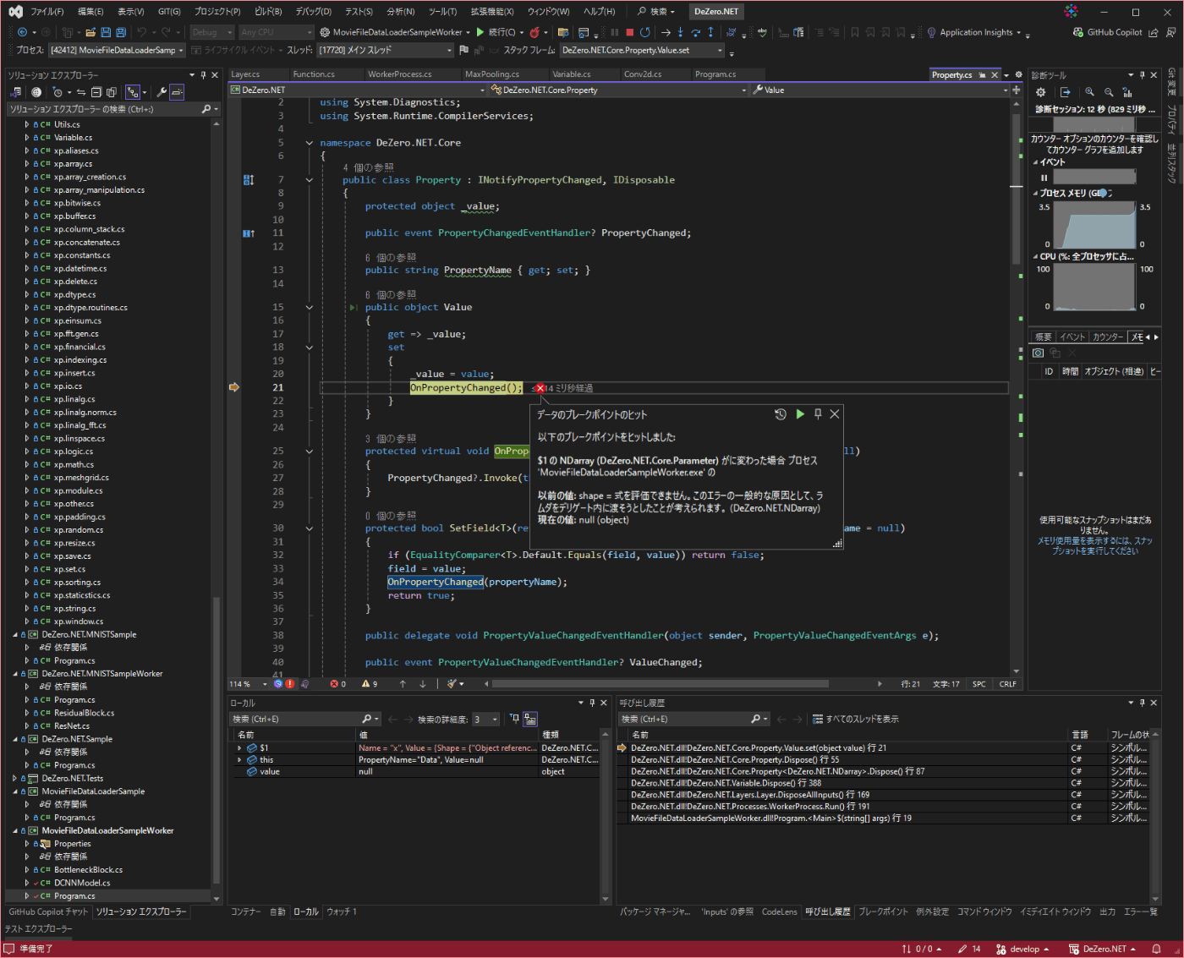Zoom in on diagnostics timeline
Image resolution: width=1184 pixels, height=958 pixels.
[1090, 92]
